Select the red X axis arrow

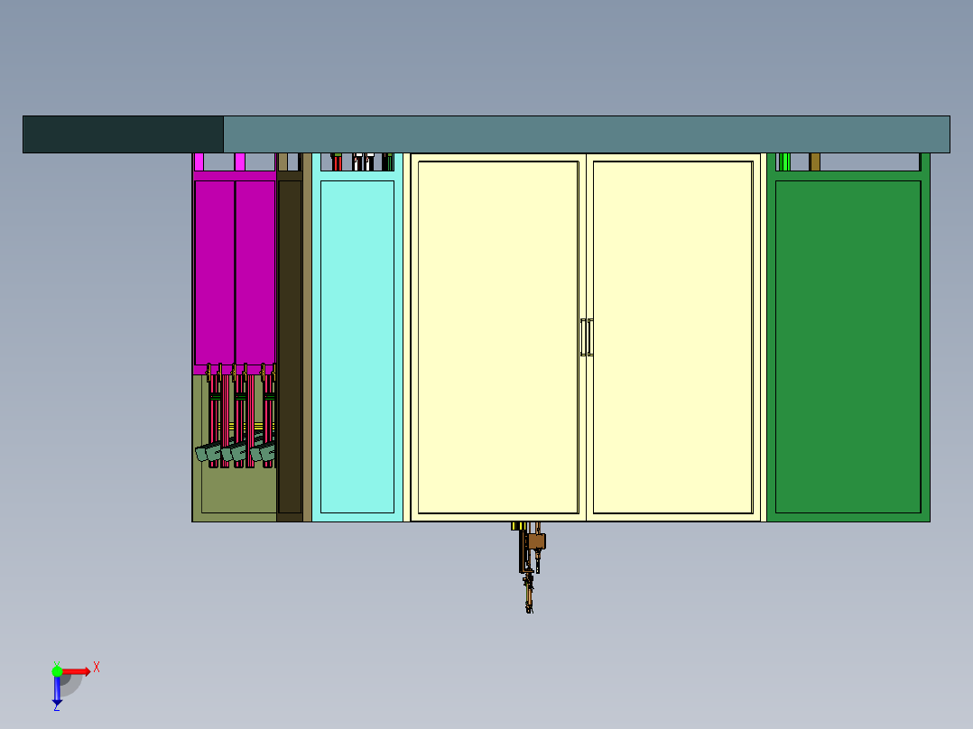[77, 672]
